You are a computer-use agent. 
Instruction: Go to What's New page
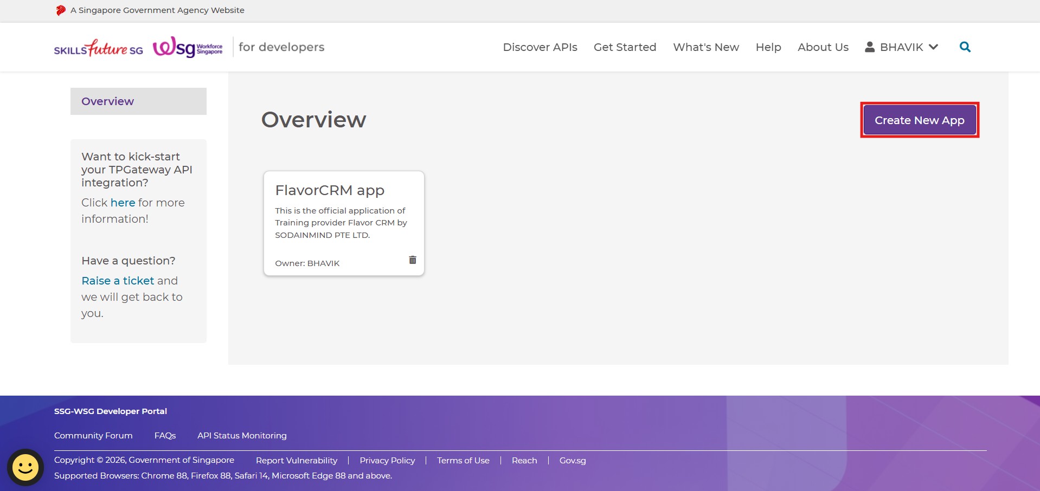[705, 47]
